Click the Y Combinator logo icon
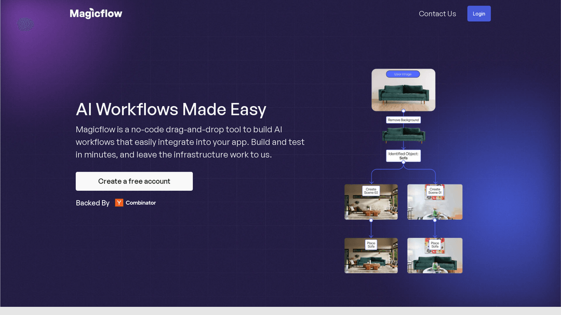 [x=119, y=203]
